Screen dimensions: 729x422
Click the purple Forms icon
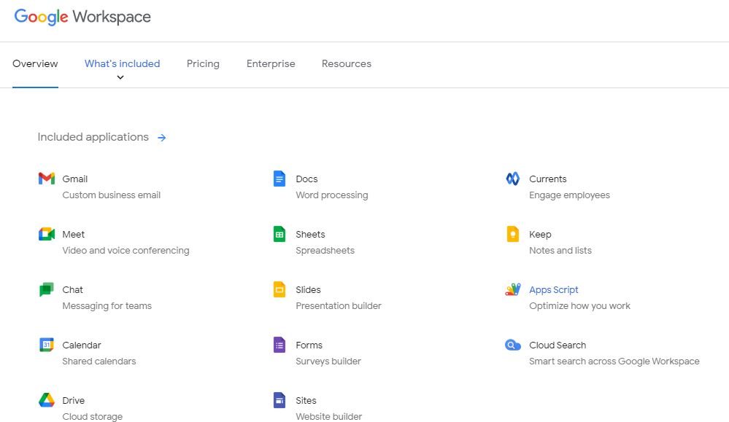coord(279,345)
